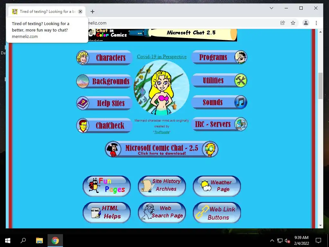Click the Sounds music note icon
The width and height of the screenshot is (329, 247).
241,102
